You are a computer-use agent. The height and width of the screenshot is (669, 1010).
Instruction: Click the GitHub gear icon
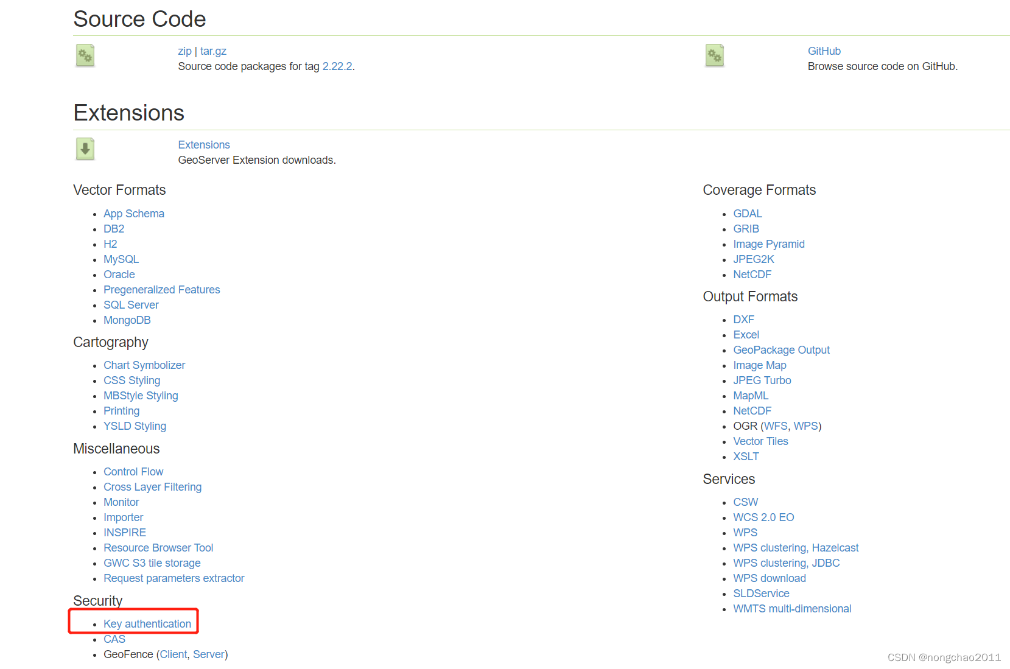(714, 55)
